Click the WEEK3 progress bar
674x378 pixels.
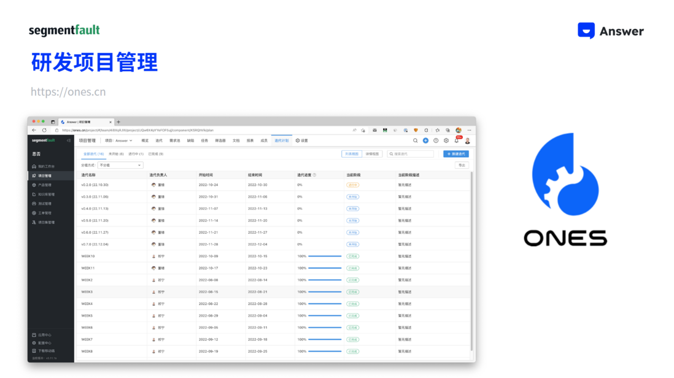(325, 291)
